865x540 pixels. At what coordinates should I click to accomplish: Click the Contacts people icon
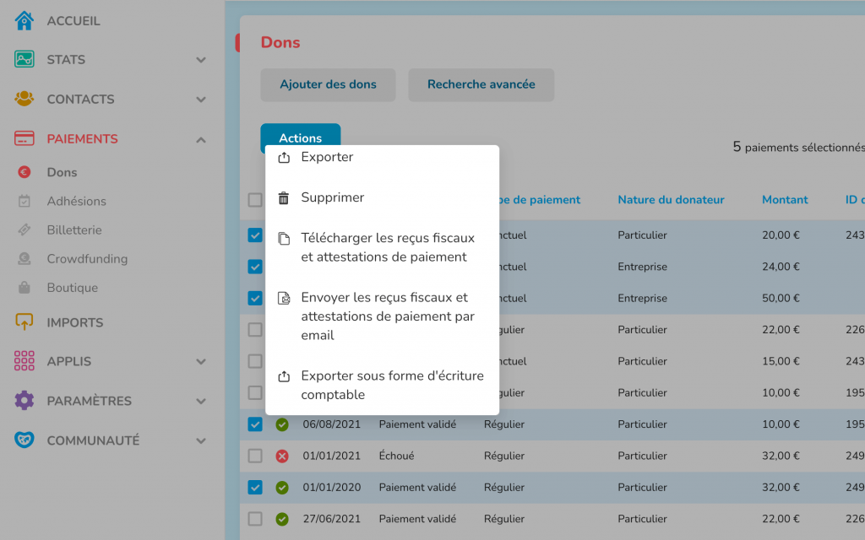click(x=24, y=99)
